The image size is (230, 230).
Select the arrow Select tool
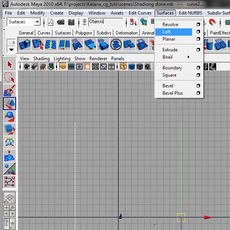[10, 64]
